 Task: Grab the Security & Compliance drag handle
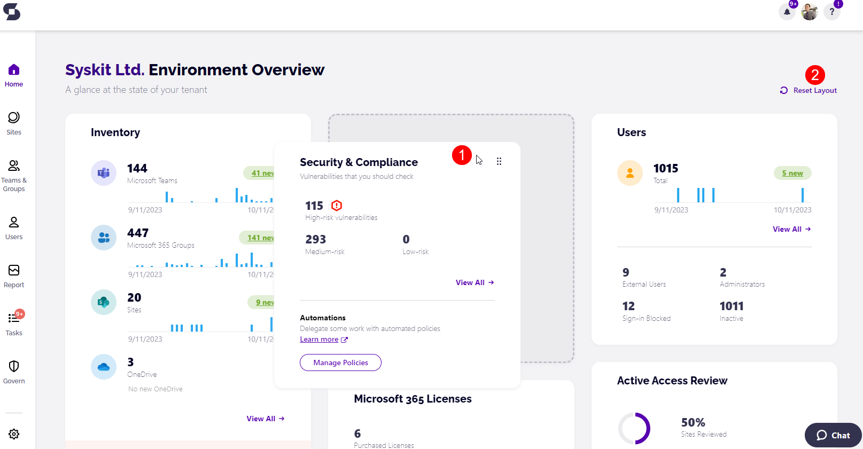pos(499,161)
